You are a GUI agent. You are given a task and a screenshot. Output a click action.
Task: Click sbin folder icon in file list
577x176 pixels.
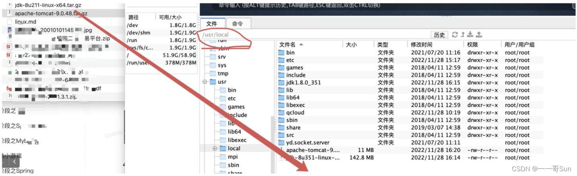[281, 120]
